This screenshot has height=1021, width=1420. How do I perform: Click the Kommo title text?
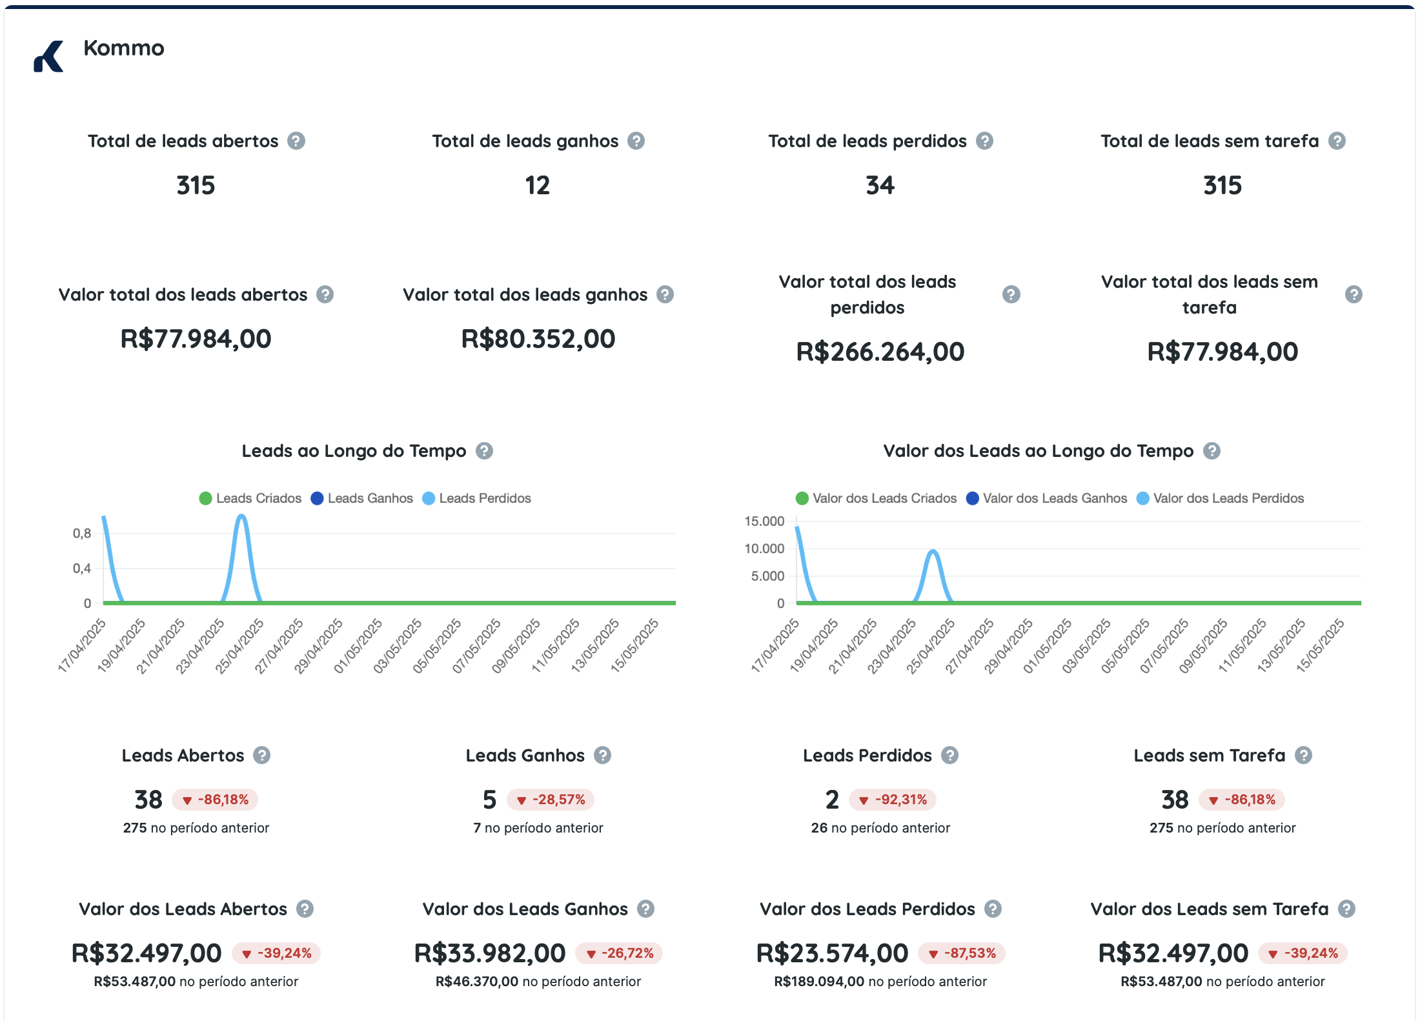[x=124, y=48]
